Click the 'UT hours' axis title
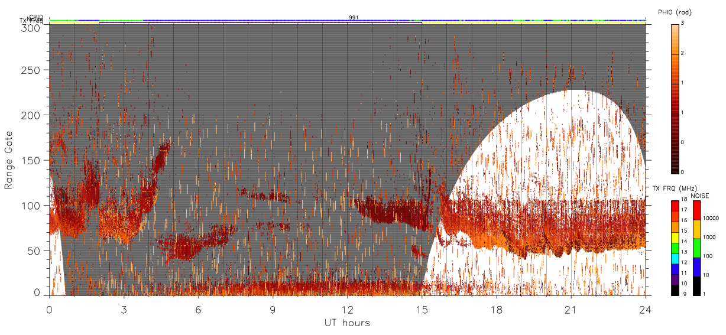The height and width of the screenshot is (335, 726). click(x=347, y=323)
